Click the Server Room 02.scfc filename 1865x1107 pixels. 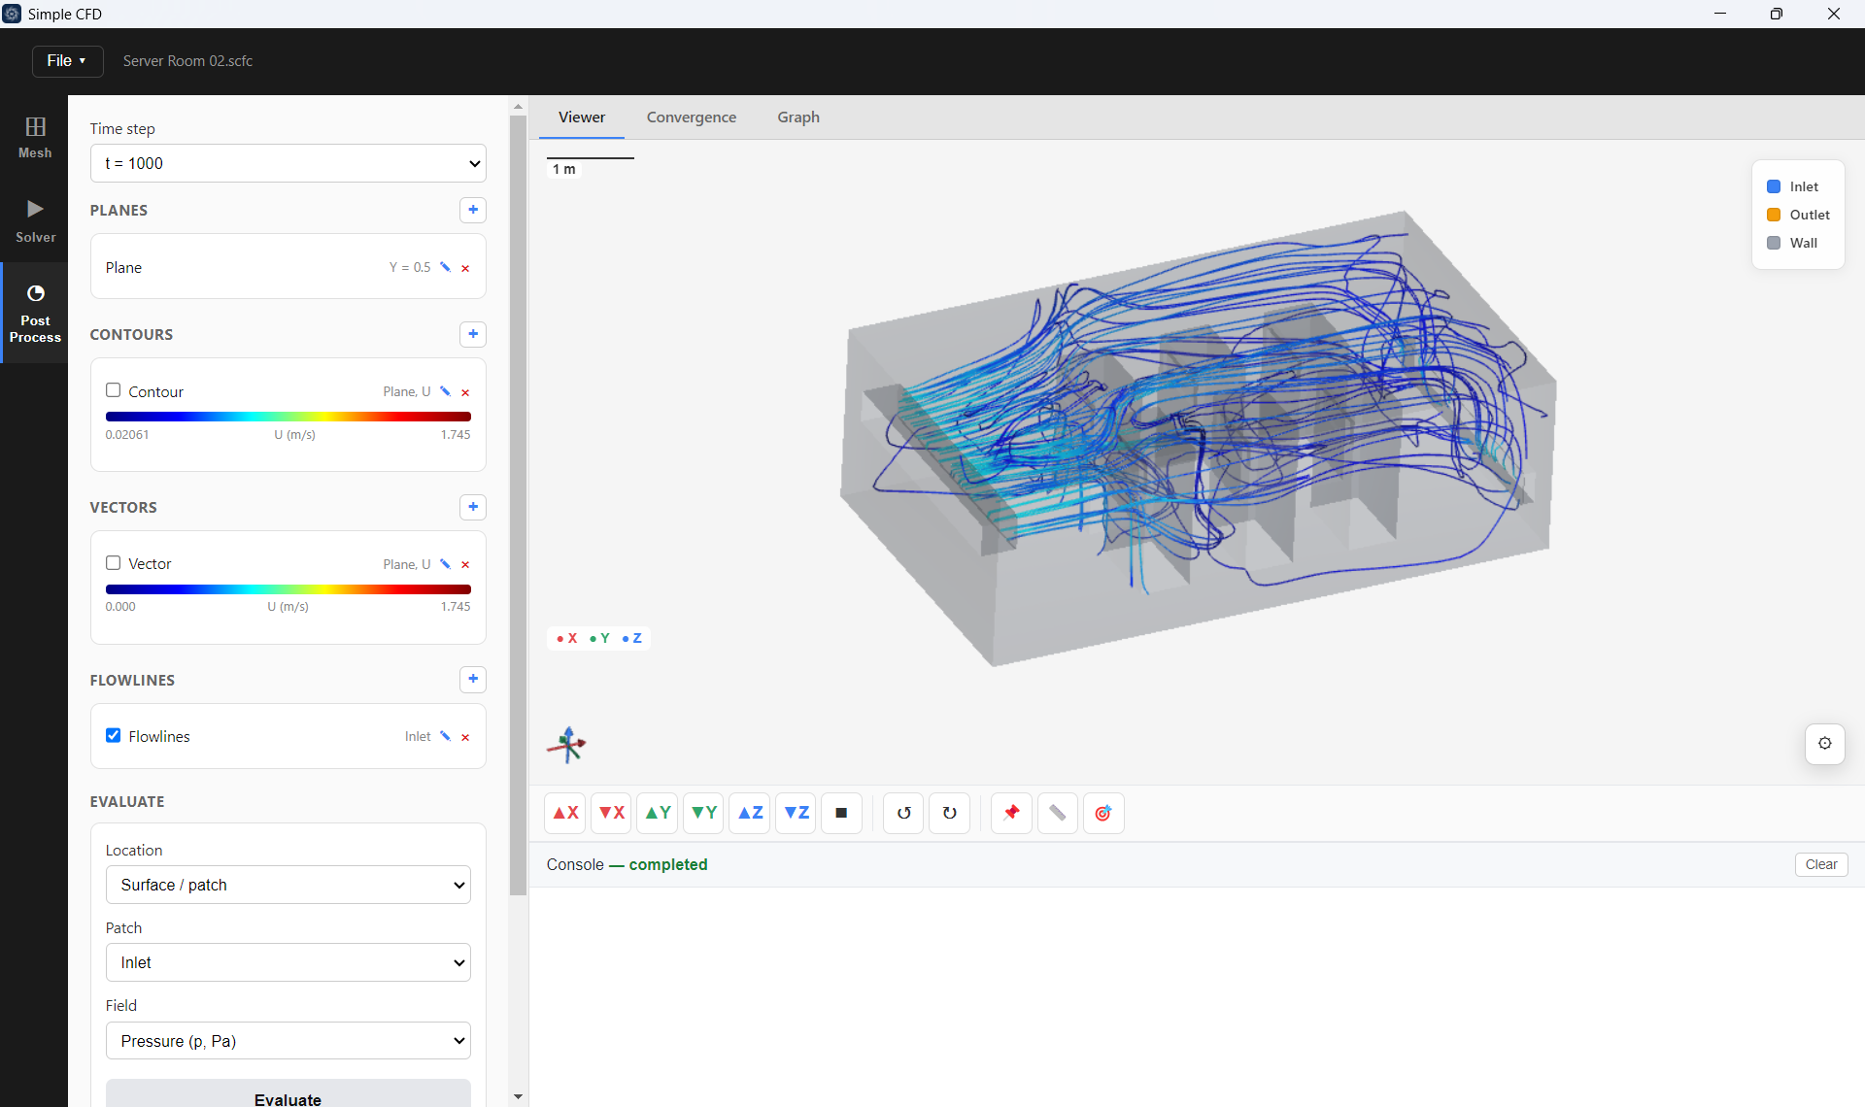click(187, 60)
